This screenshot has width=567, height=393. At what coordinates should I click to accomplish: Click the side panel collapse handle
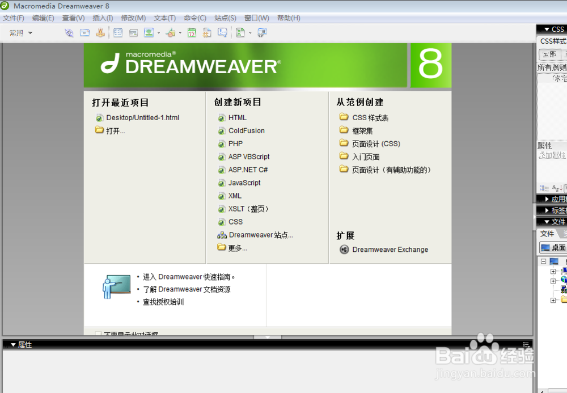pos(535,217)
